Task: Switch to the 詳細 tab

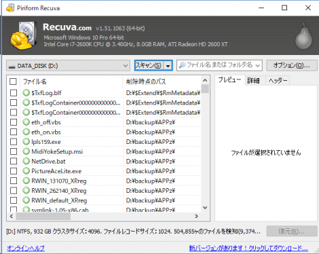Action: click(253, 81)
